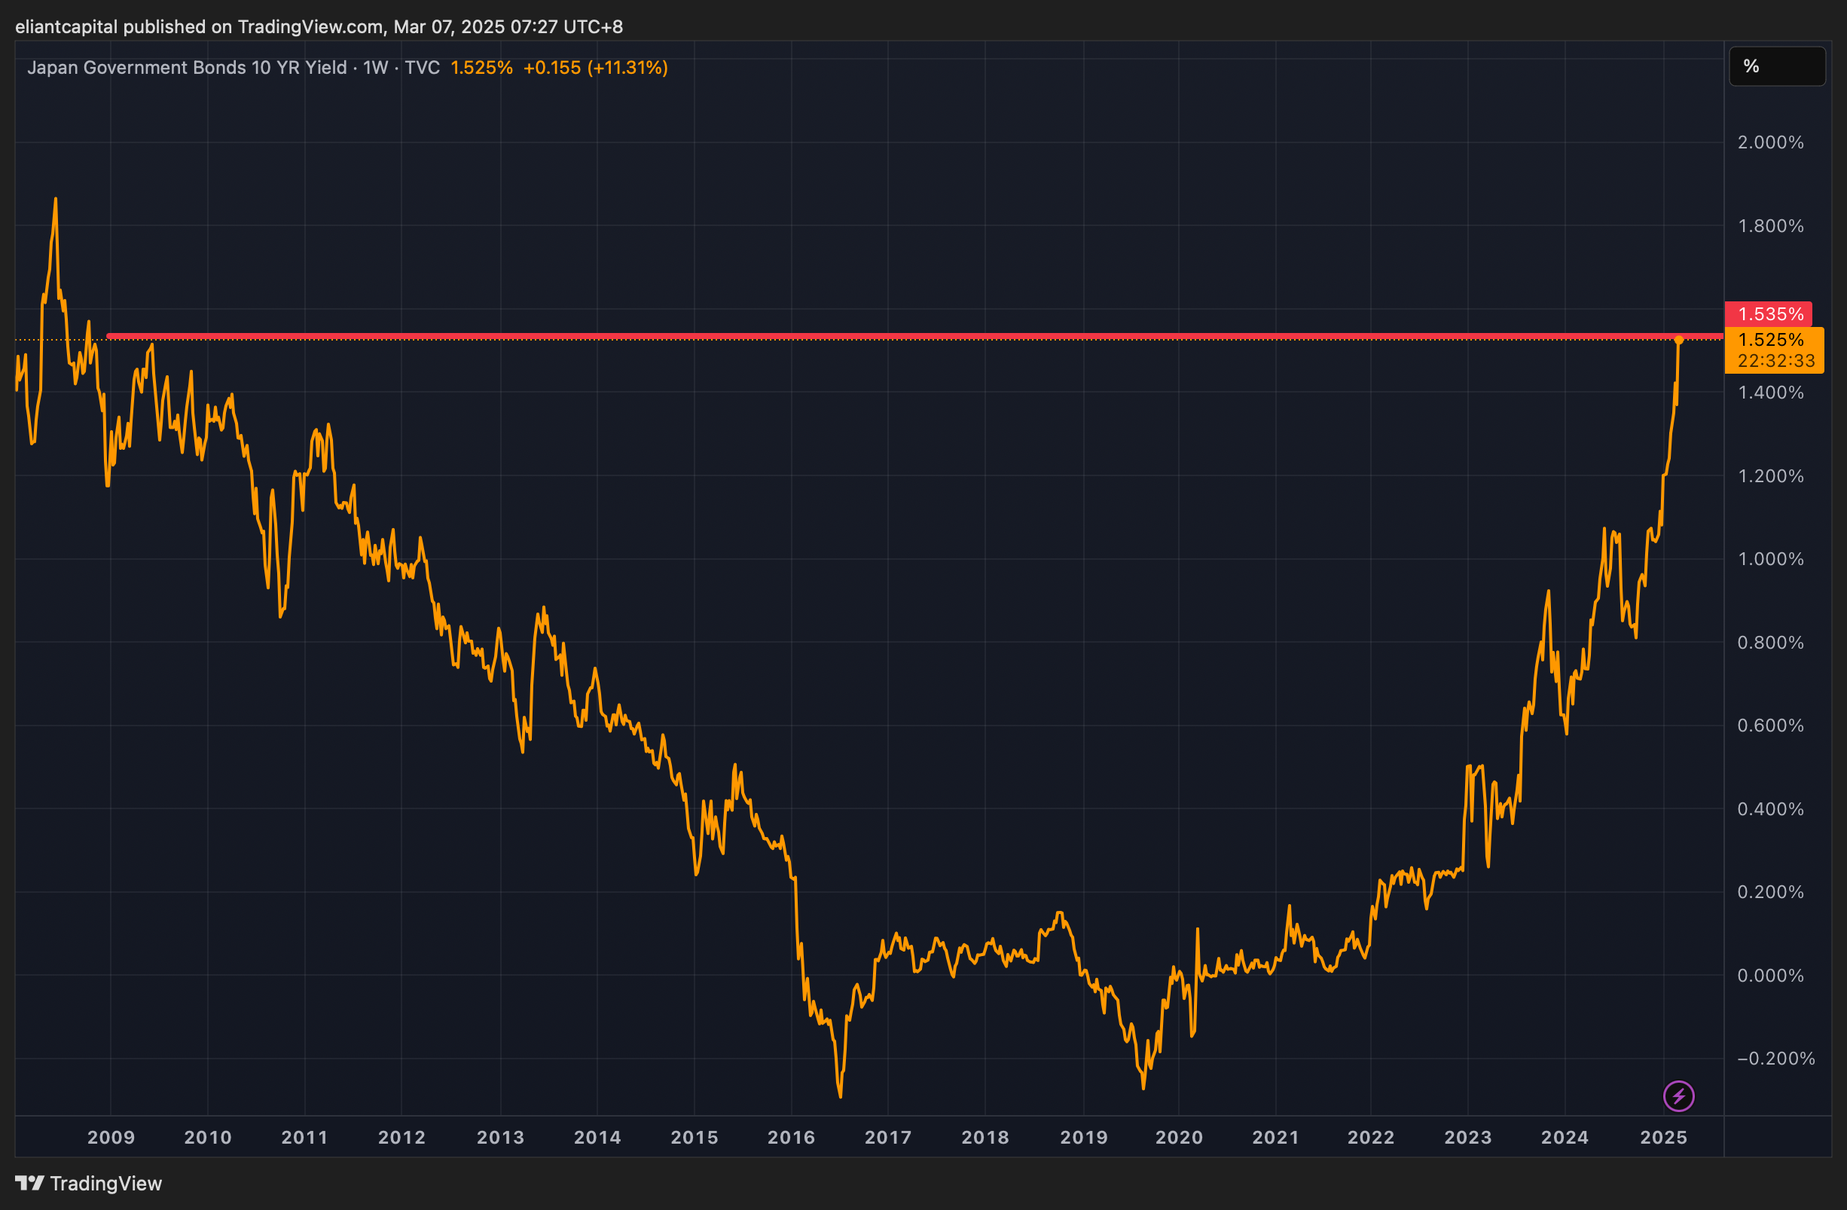Open the % unit selector box
Screen dimensions: 1847x1210
(1776, 66)
